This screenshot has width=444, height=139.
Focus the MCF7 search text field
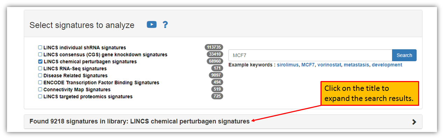(310, 55)
